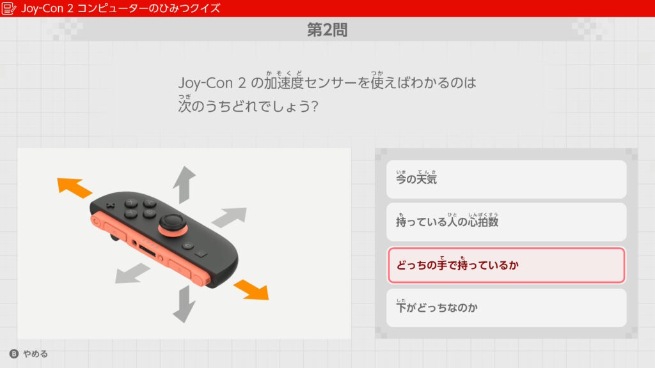Click the やめる quit label
This screenshot has height=368, width=655.
pos(35,354)
